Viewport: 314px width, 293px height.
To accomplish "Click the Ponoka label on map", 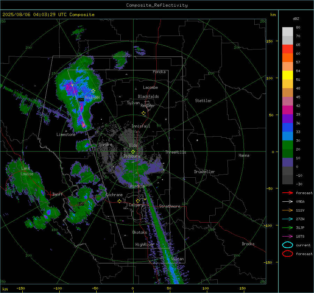I will (159, 72).
